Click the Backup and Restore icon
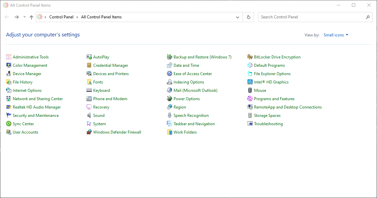Screen dimensions: 377x198 point(170,57)
